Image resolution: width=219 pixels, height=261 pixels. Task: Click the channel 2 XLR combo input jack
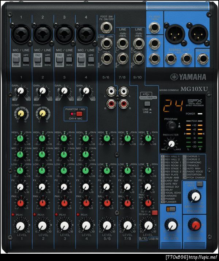[x=43, y=34]
